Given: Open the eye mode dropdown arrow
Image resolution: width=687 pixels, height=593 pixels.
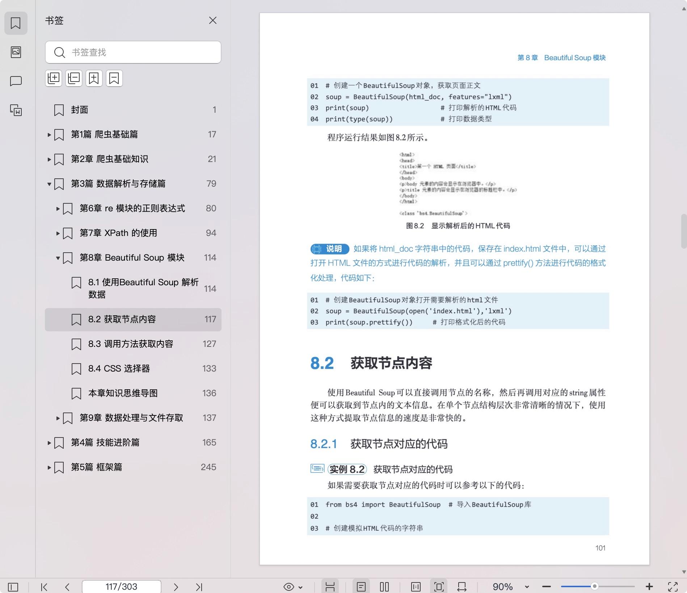Looking at the screenshot, I should point(300,587).
